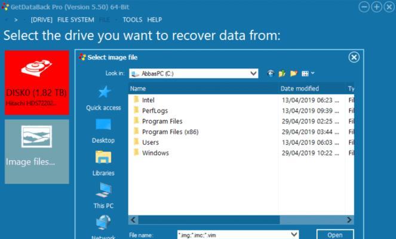The width and height of the screenshot is (396, 239).
Task: Go to This PC location
Action: click(x=103, y=196)
